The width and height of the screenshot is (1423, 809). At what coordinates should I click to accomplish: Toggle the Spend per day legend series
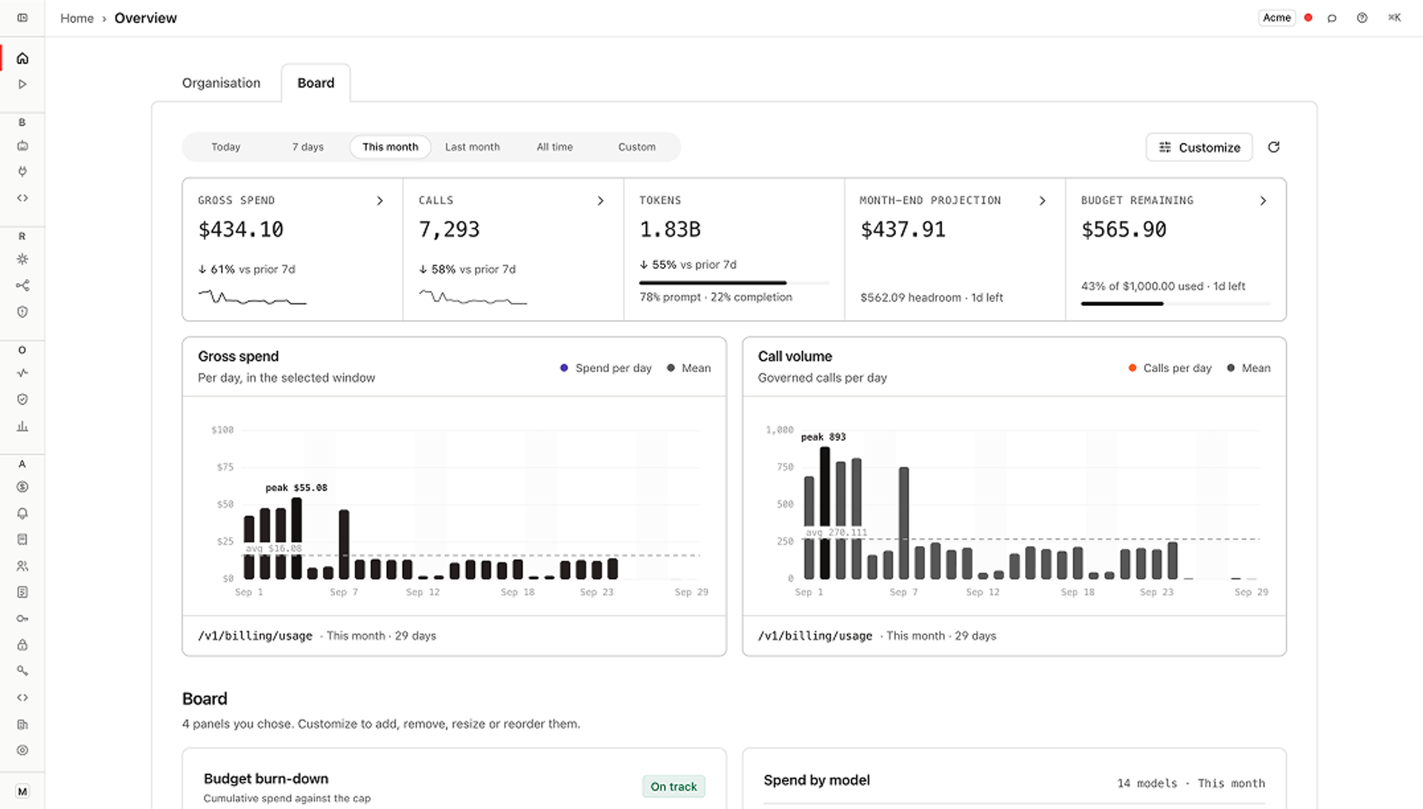(606, 368)
